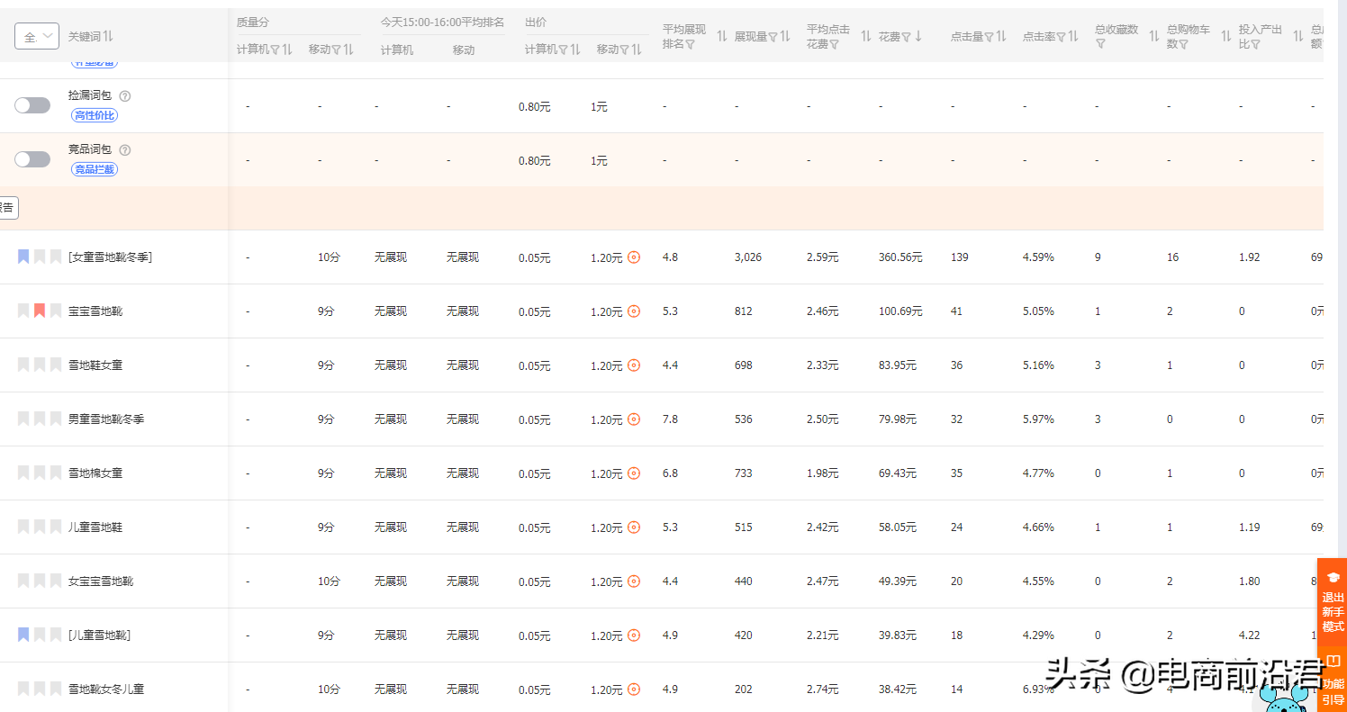The height and width of the screenshot is (712, 1347).
Task: Open filter for 点击量 column
Action: pos(989,37)
